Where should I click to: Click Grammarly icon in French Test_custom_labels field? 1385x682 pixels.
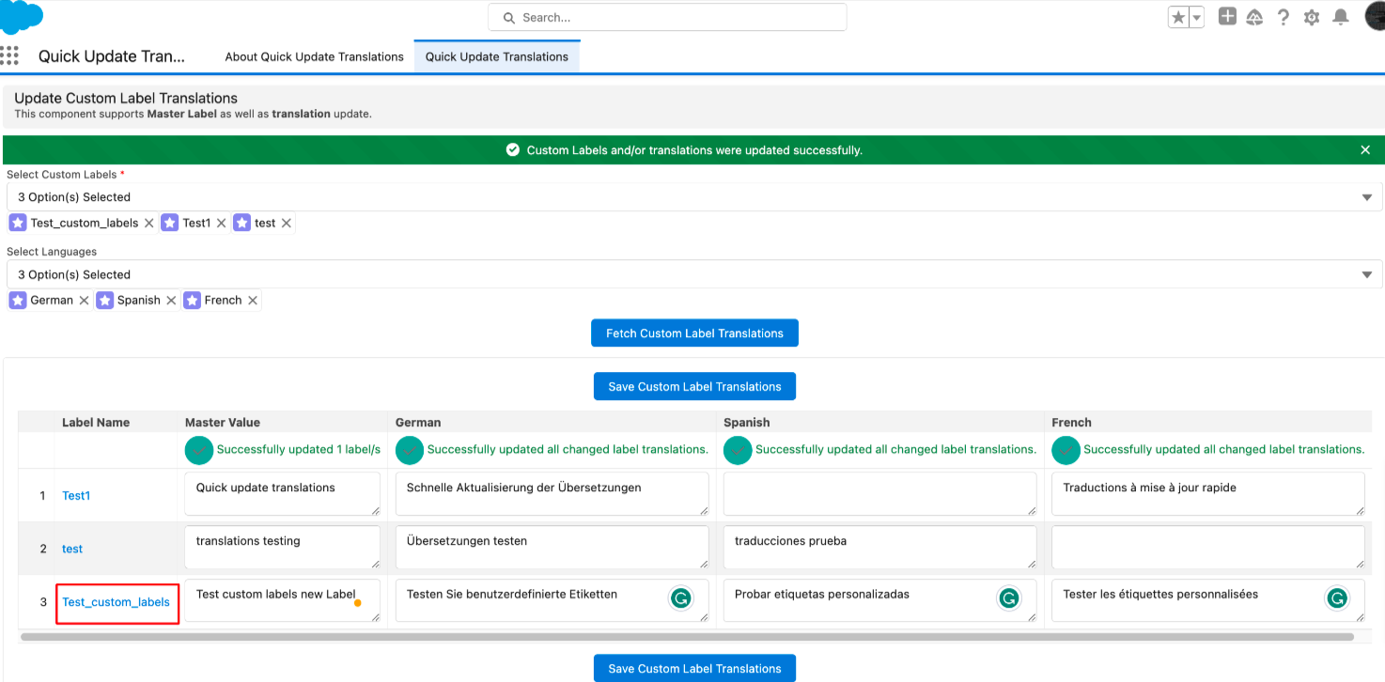[1337, 598]
